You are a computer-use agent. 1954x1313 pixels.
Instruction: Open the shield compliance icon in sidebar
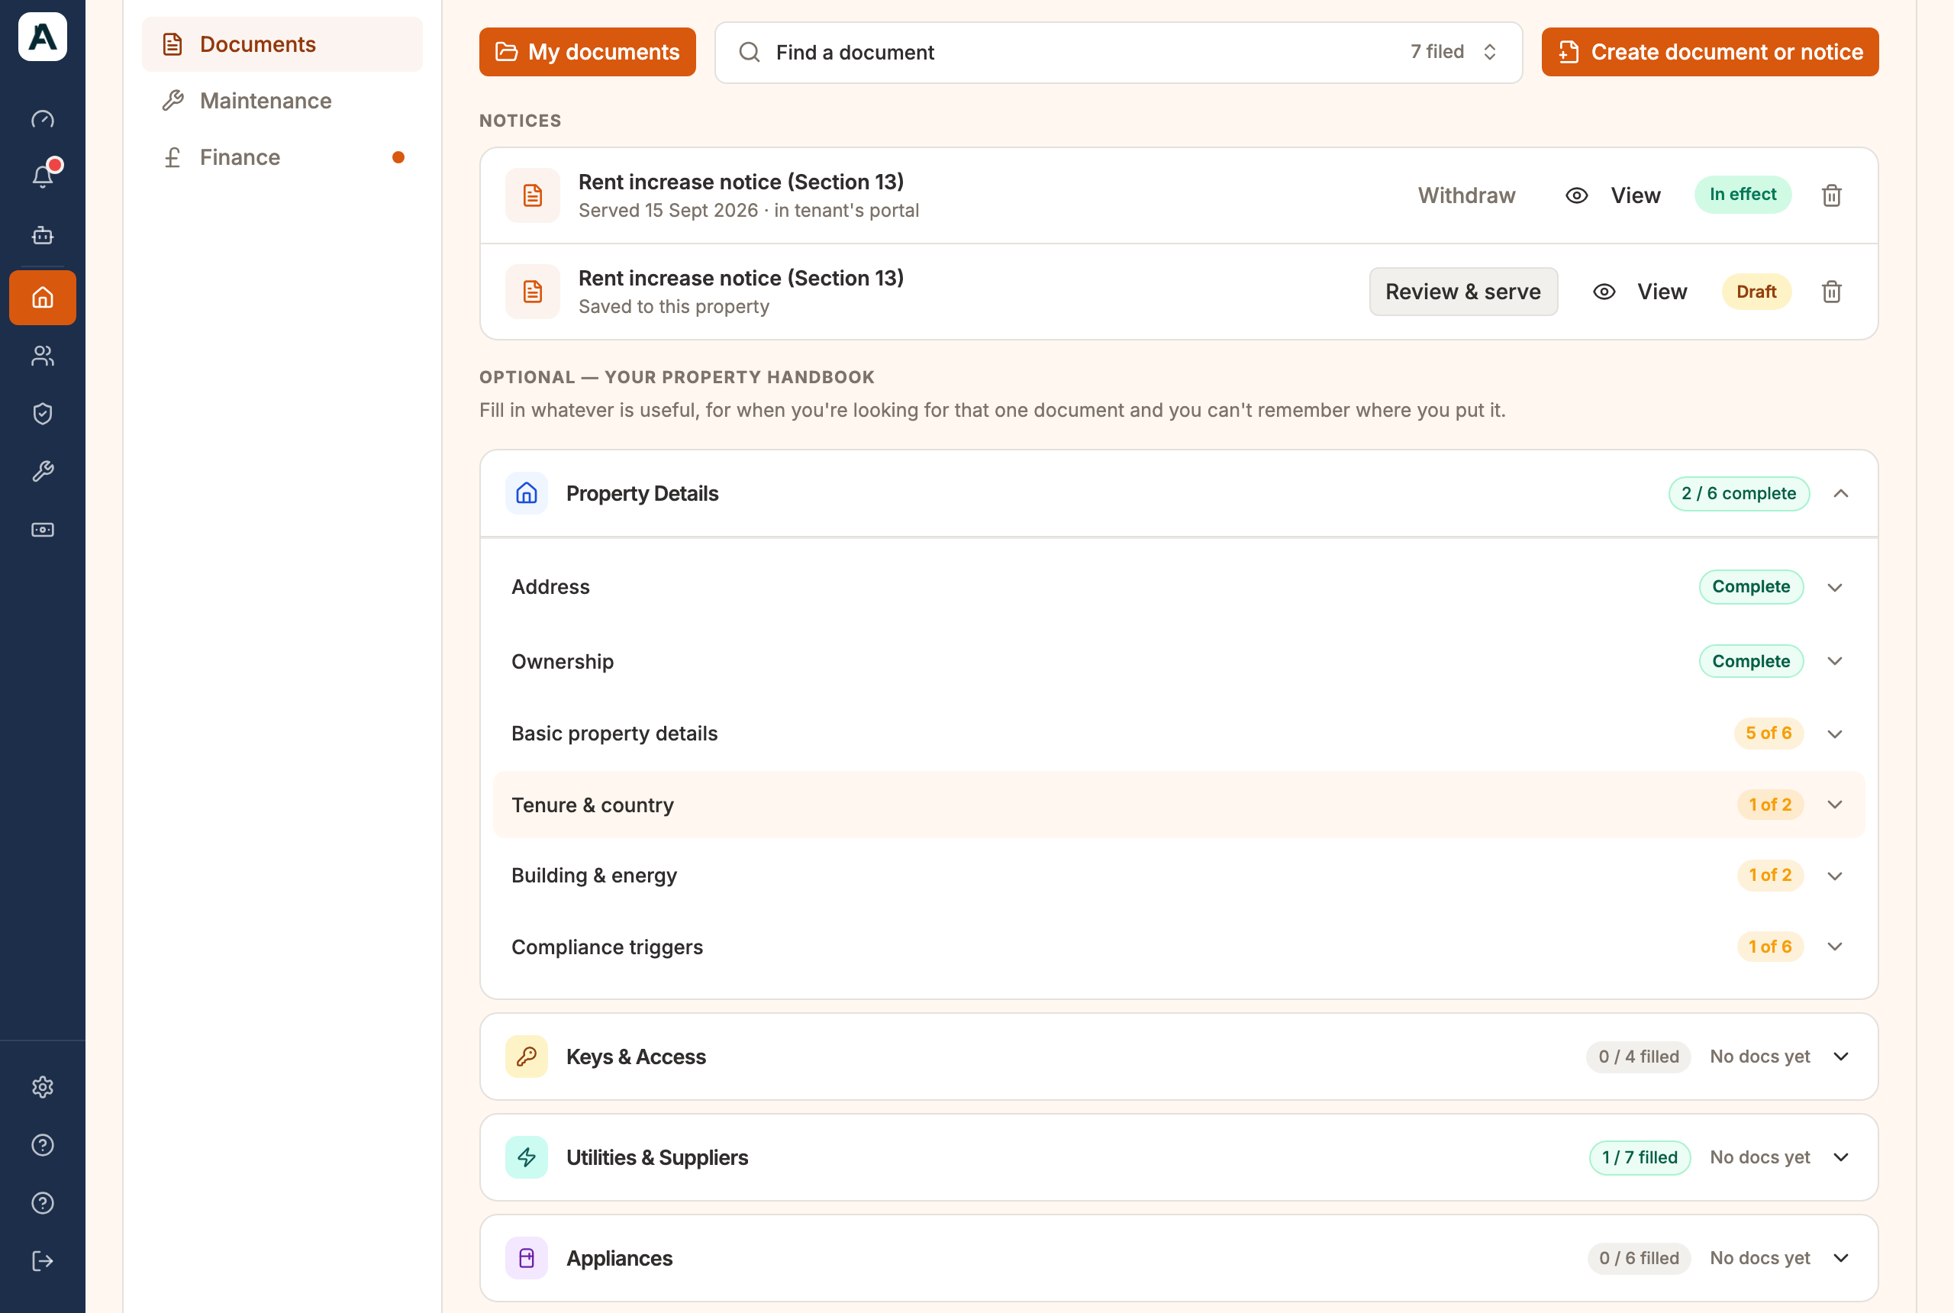point(43,414)
